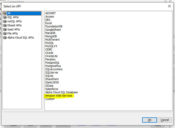Viewport: 175px width, 128px height.
Task: Choose Alpha Cloud SQL Database entry
Action: pyautogui.click(x=61, y=93)
